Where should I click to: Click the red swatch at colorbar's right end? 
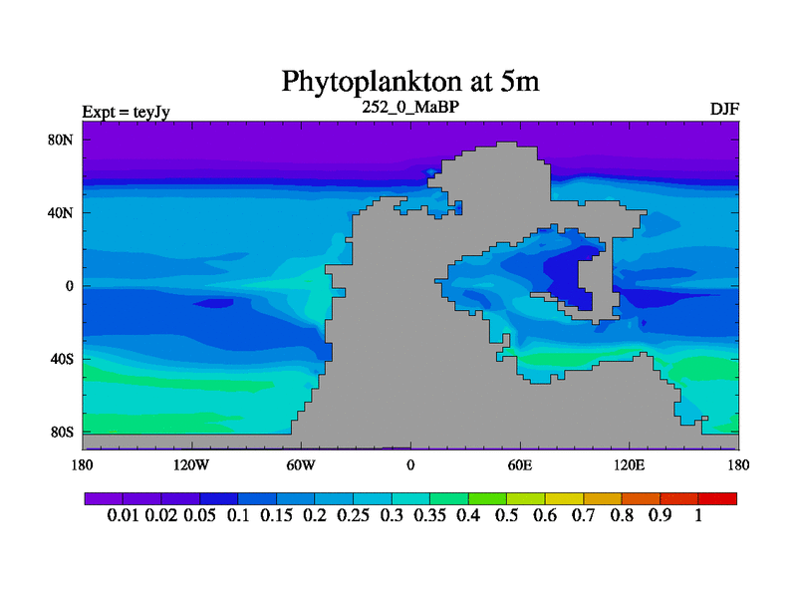click(x=718, y=498)
